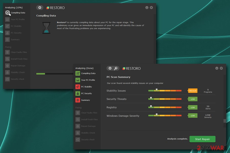Open the PC Stability step label in the front window

click(x=86, y=87)
